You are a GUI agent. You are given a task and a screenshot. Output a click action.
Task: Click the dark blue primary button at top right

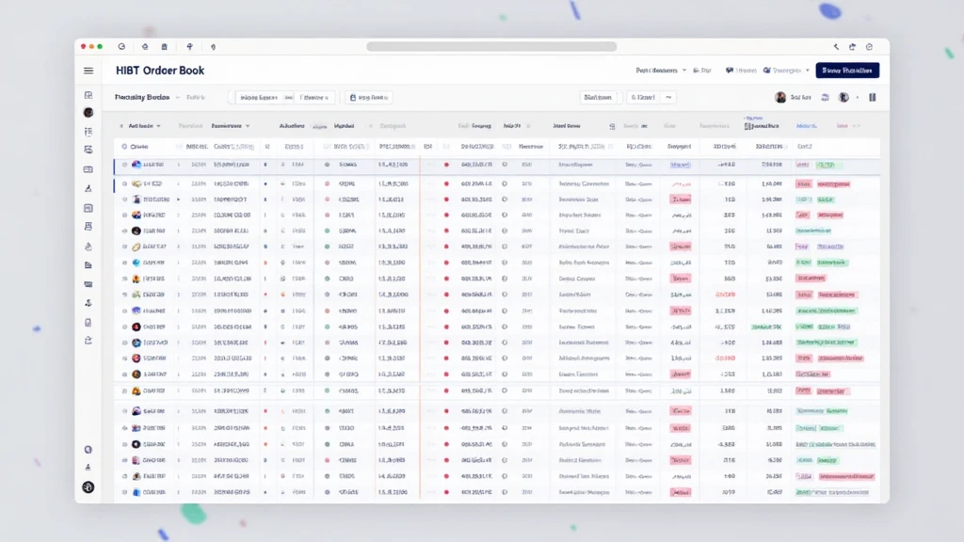(847, 71)
